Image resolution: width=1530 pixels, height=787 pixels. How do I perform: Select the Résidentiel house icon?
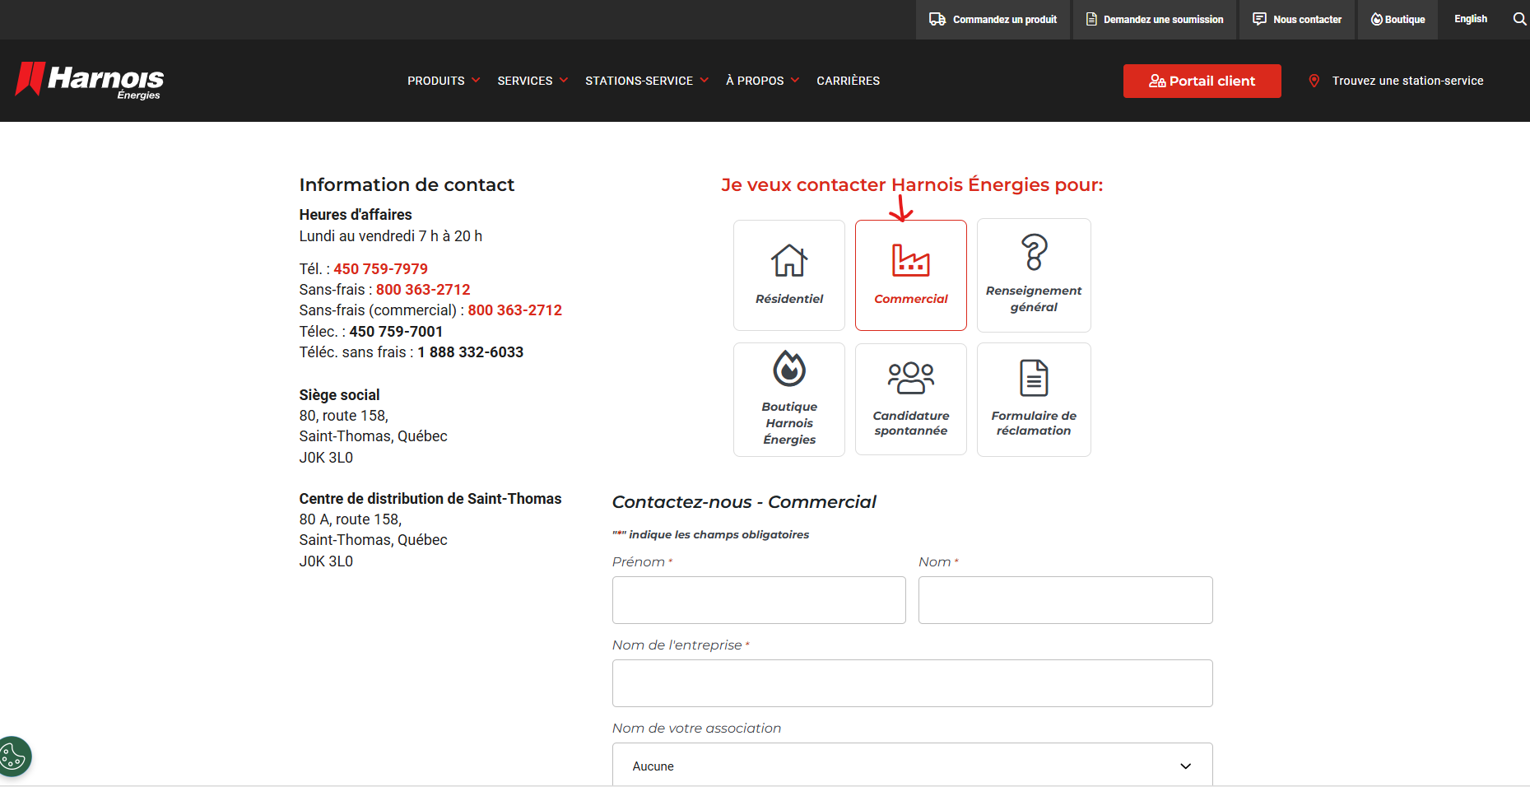click(x=789, y=261)
